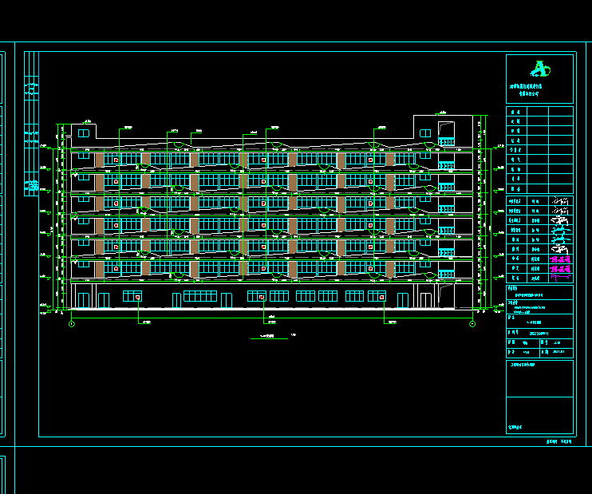Click the drawing title text below the elevation

click(267, 337)
